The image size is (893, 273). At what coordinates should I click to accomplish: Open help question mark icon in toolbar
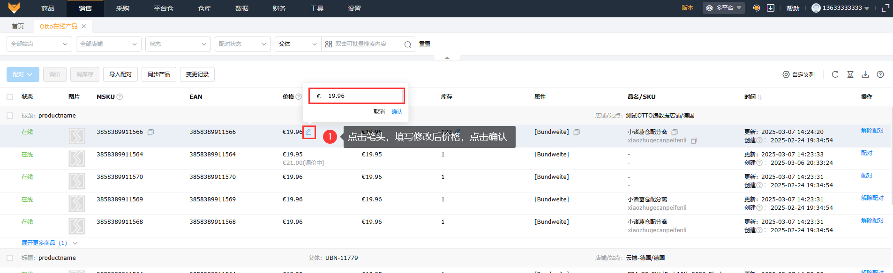tap(880, 74)
